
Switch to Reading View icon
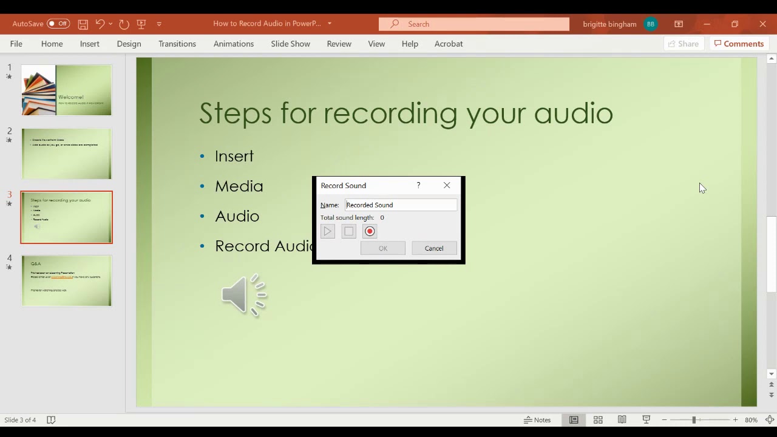(622, 420)
